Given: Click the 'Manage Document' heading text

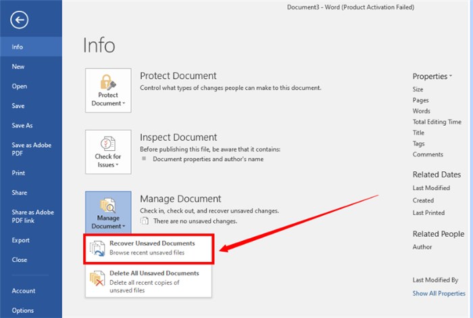Looking at the screenshot, I should tap(180, 199).
